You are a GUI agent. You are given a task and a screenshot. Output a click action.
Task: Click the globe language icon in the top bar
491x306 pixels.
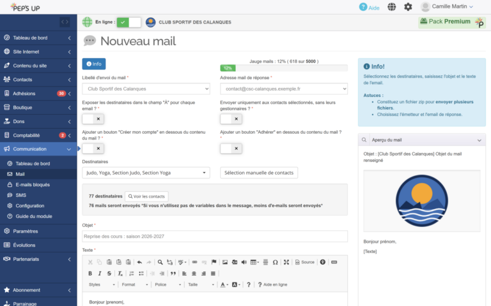392,6
